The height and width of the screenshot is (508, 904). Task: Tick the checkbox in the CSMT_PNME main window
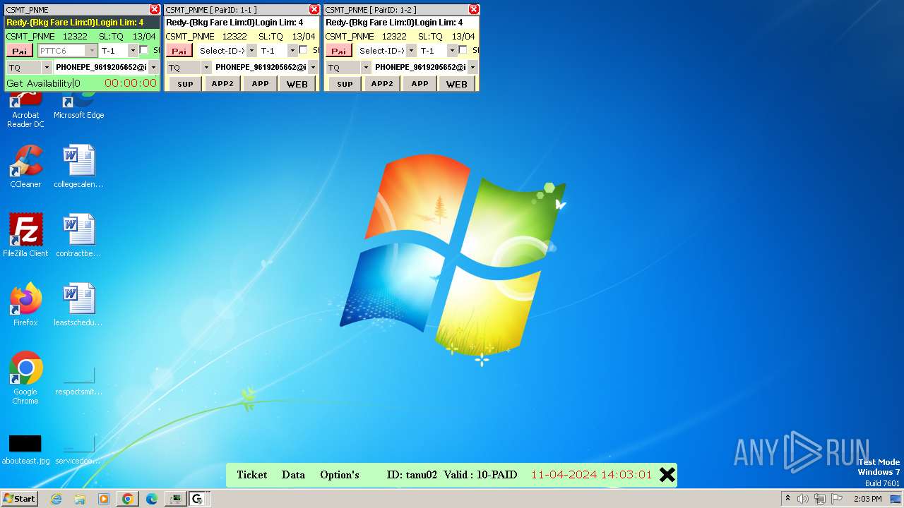coord(143,50)
